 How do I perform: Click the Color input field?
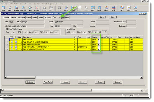(x=102, y=21)
